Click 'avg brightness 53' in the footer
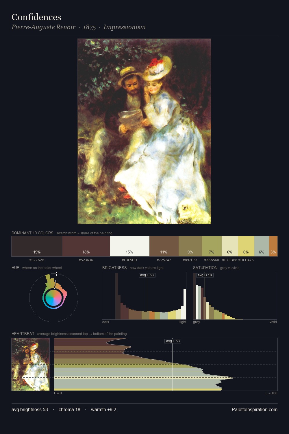289x434 pixels. [30, 410]
